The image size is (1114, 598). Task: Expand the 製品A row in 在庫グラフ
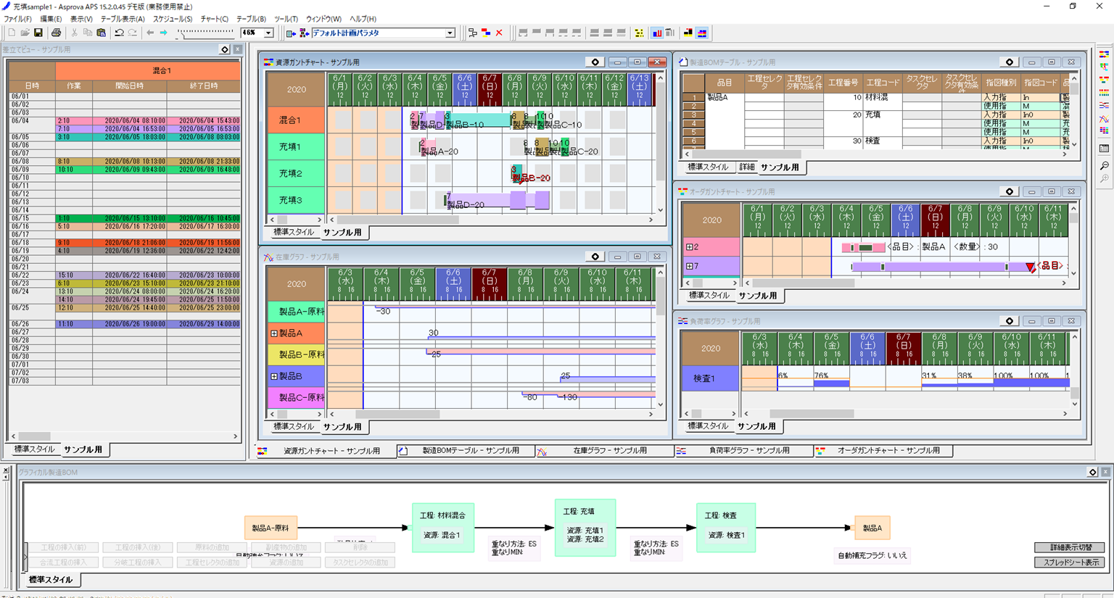[x=274, y=333]
